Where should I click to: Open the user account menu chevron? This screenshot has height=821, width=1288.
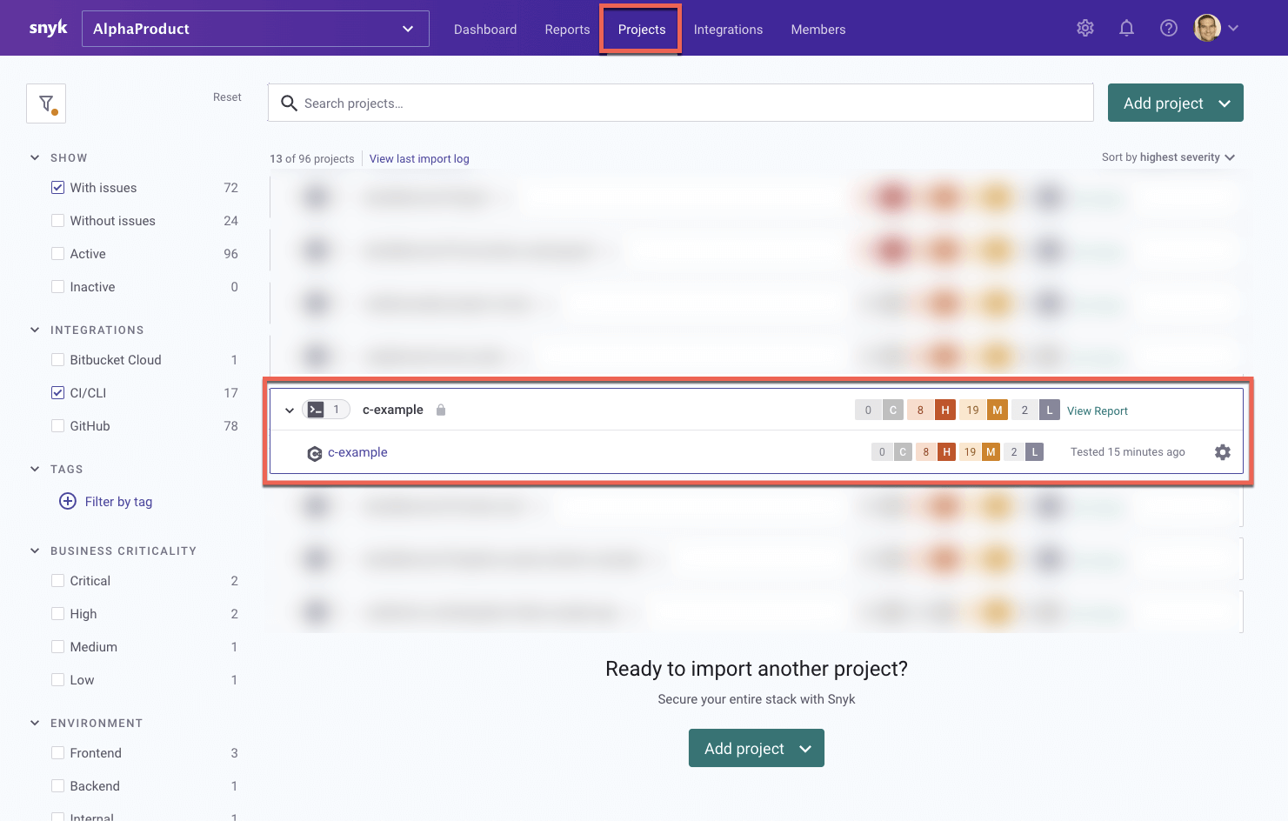coord(1233,28)
